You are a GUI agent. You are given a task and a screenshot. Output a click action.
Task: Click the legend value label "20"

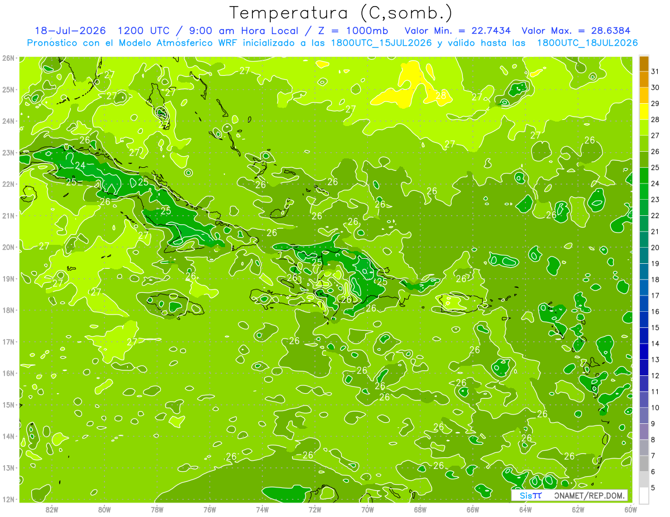[655, 248]
